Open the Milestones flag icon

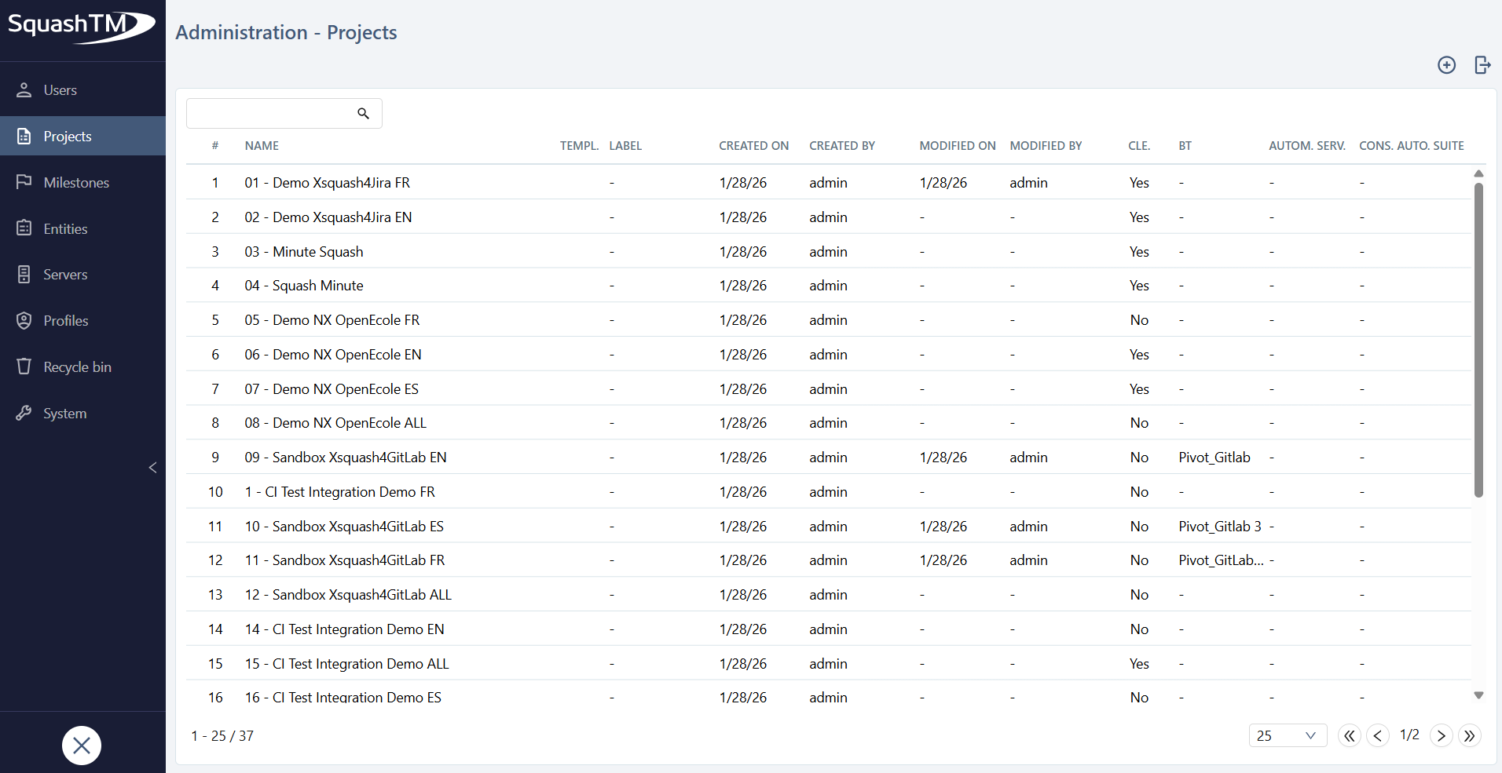24,182
